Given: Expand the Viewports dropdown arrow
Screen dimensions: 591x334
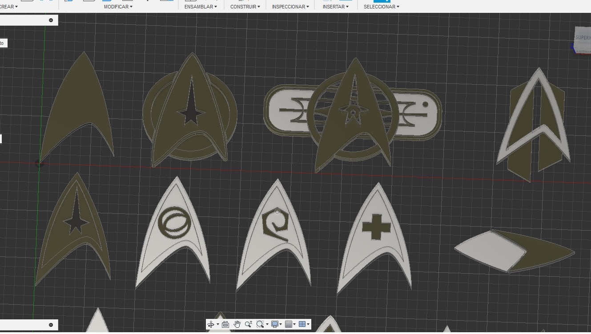Looking at the screenshot, I should point(308,324).
